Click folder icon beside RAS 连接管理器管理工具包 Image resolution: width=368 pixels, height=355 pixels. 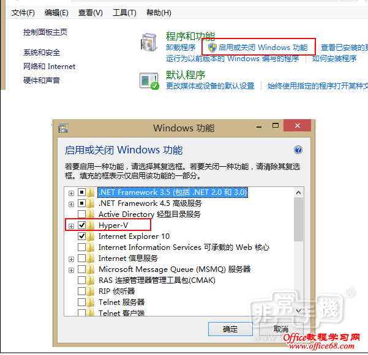(x=91, y=280)
